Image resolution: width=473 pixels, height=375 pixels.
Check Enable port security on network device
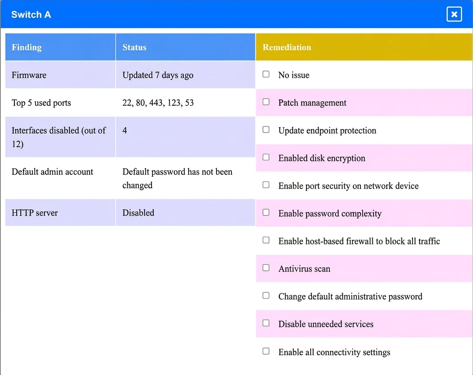coord(266,185)
